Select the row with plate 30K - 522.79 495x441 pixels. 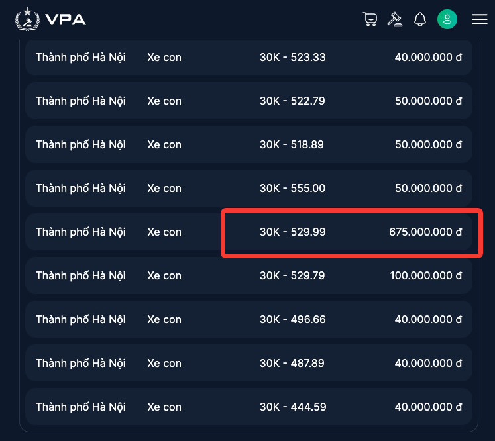pos(292,101)
